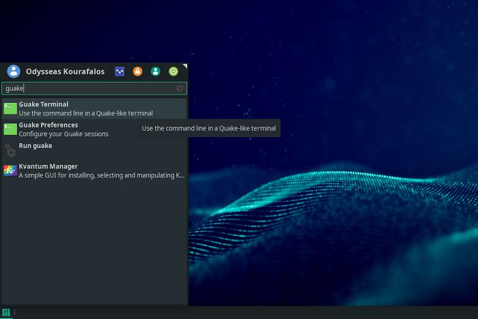
Task: Click the panel handle next to the Manjaro button
Action: pos(14,313)
